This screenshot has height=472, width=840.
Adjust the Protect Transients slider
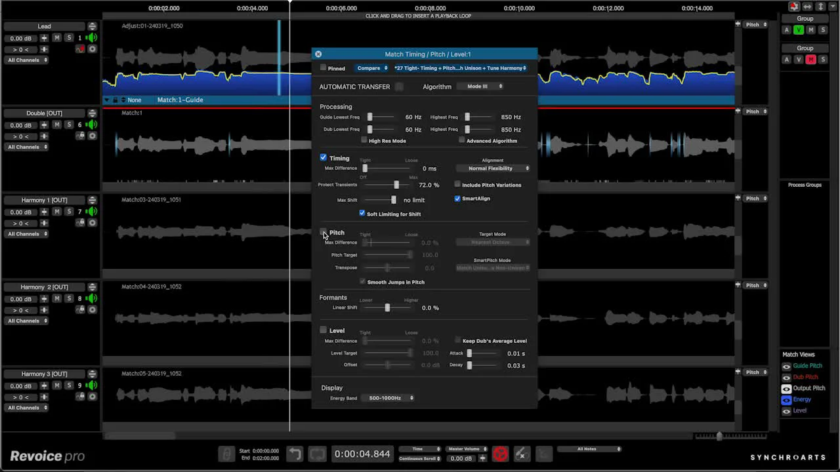pos(396,185)
